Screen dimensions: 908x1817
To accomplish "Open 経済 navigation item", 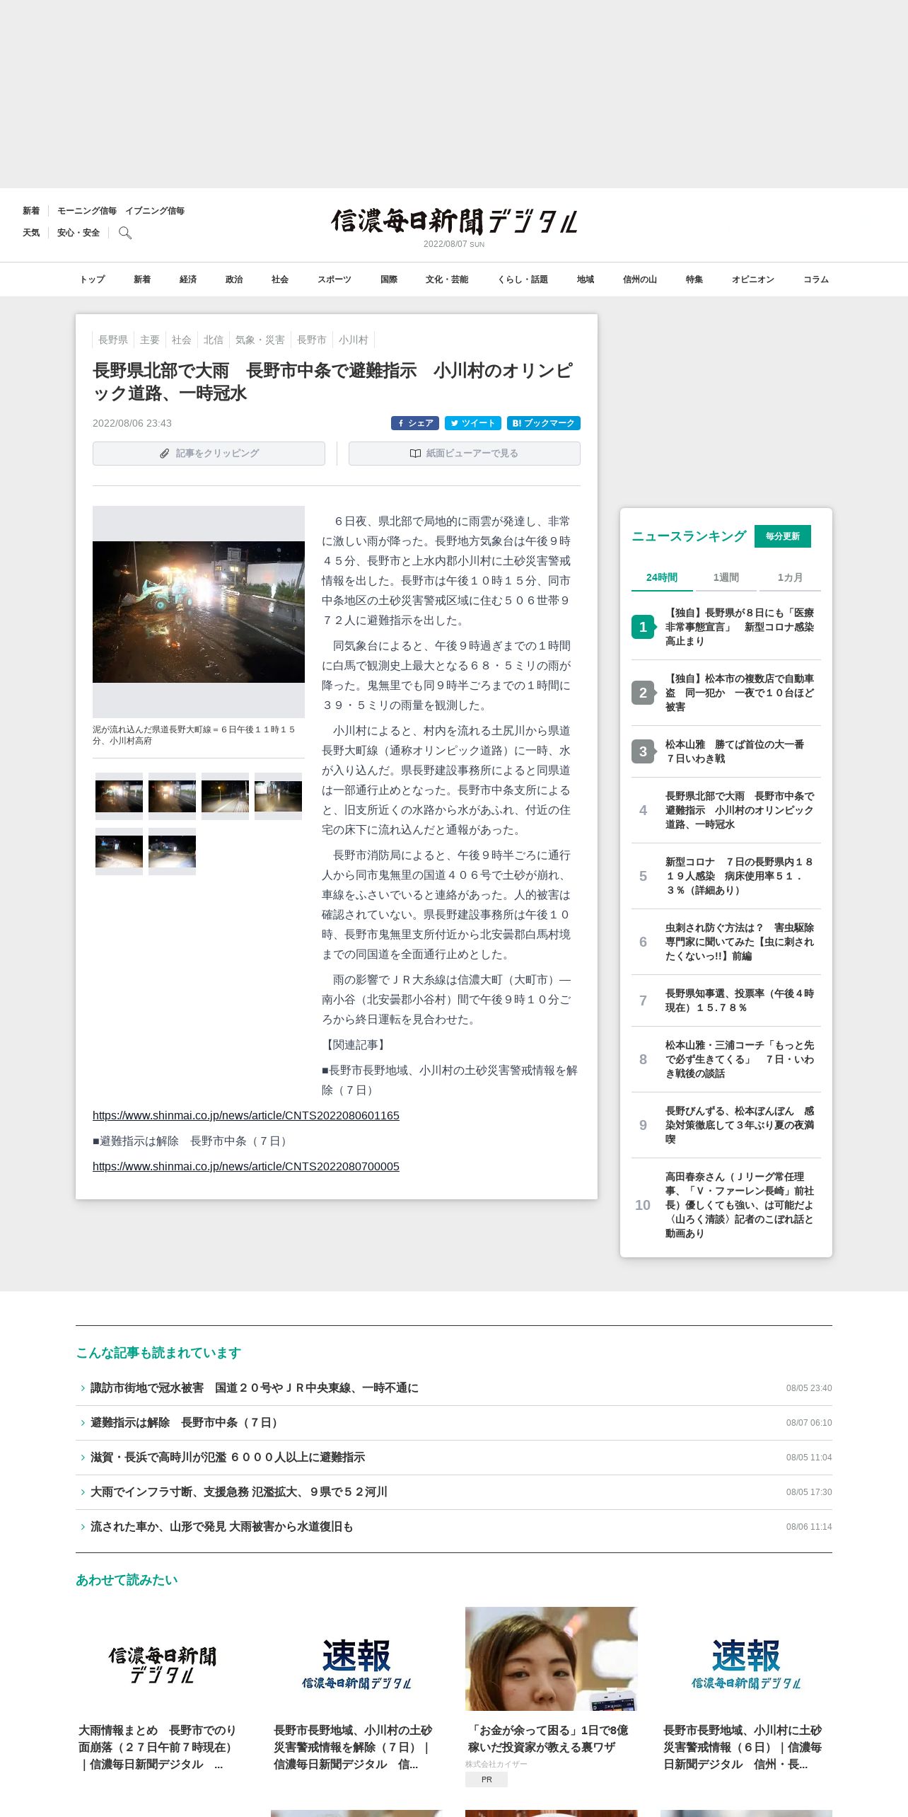I will [x=188, y=279].
